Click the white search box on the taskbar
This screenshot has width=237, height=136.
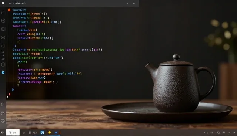pos(13,132)
